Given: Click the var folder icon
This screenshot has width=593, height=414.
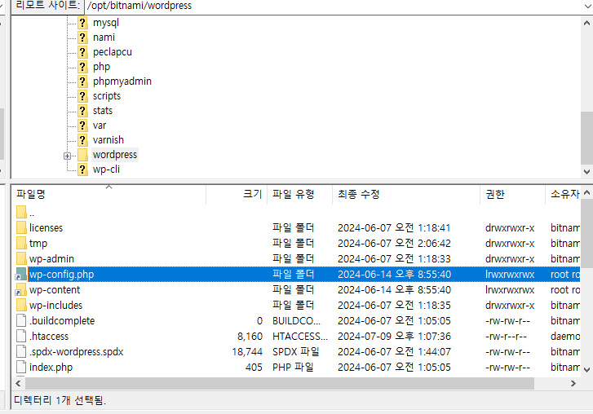Looking at the screenshot, I should pos(82,126).
